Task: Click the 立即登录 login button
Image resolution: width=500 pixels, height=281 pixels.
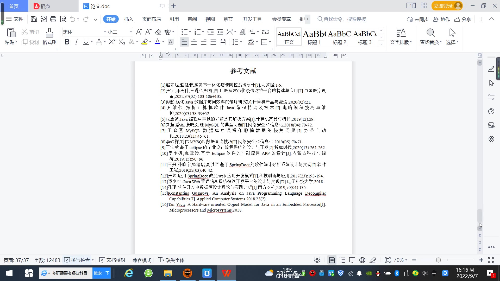Action: tap(447, 6)
